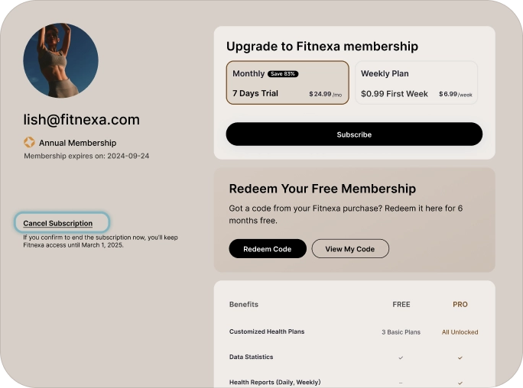Click the membership expiry date text
Screen dimensions: 523x388
(x=86, y=156)
